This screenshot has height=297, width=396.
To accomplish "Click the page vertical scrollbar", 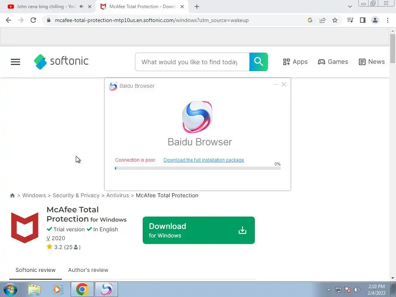I will (x=393, y=48).
